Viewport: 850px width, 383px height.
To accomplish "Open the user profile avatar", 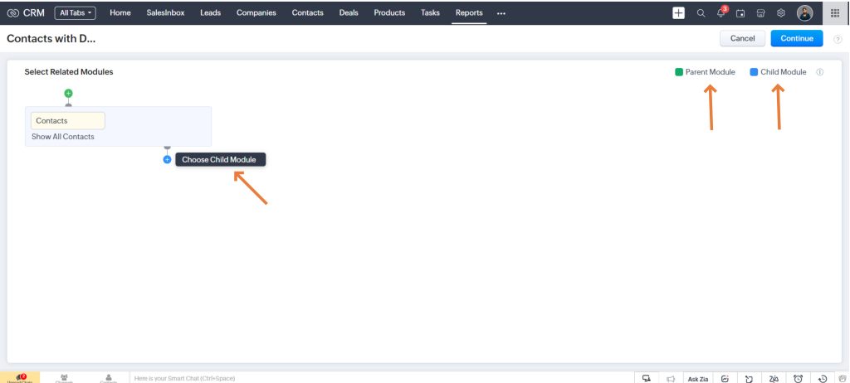I will (x=804, y=13).
